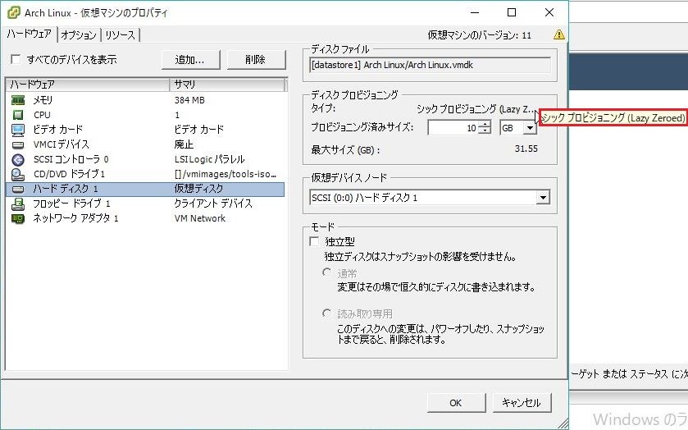The width and height of the screenshot is (688, 430).
Task: Click the シック プロビジョニング (Lazy Z... type value
Action: [x=476, y=109]
